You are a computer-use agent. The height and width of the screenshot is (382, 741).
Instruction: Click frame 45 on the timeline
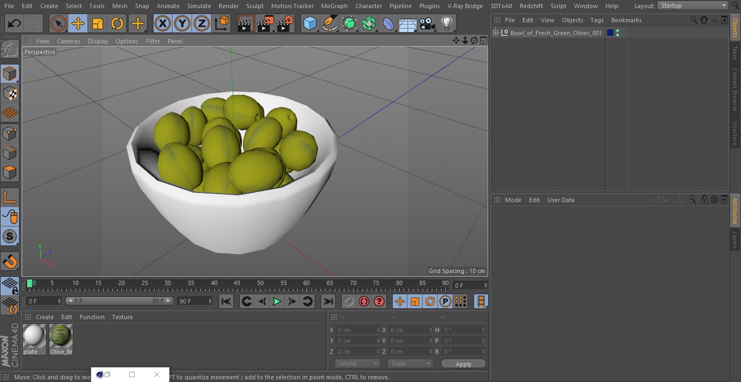(237, 283)
